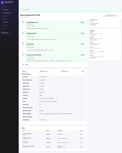
Task: Click the Submitted Data heading
Action: [x=26, y=74]
